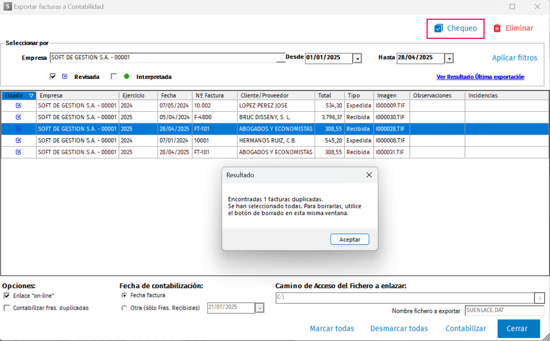Sort by Cliente/Proveedor column header
The width and height of the screenshot is (550, 341).
point(276,96)
